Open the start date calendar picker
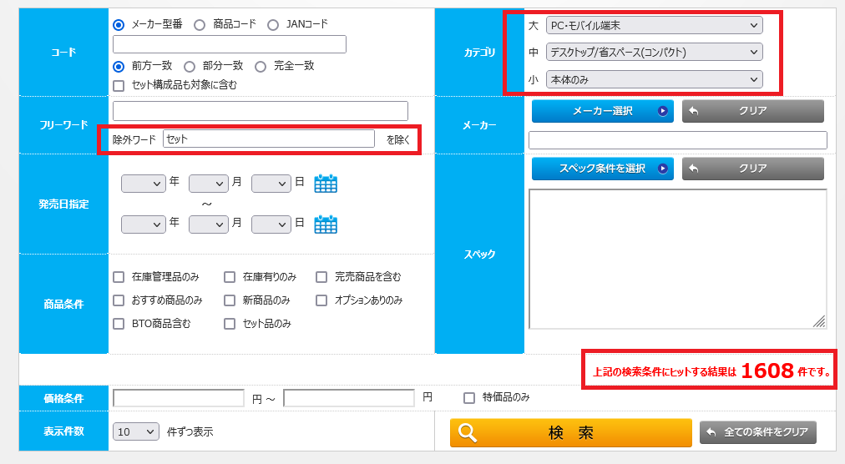The image size is (845, 464). [x=326, y=184]
